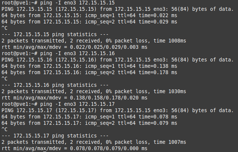Click the terminal cursor at the bottom prompt
This screenshot has height=152, width=238.
(x=45, y=152)
